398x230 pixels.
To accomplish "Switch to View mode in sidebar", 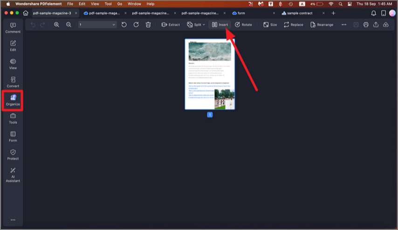I will point(13,64).
